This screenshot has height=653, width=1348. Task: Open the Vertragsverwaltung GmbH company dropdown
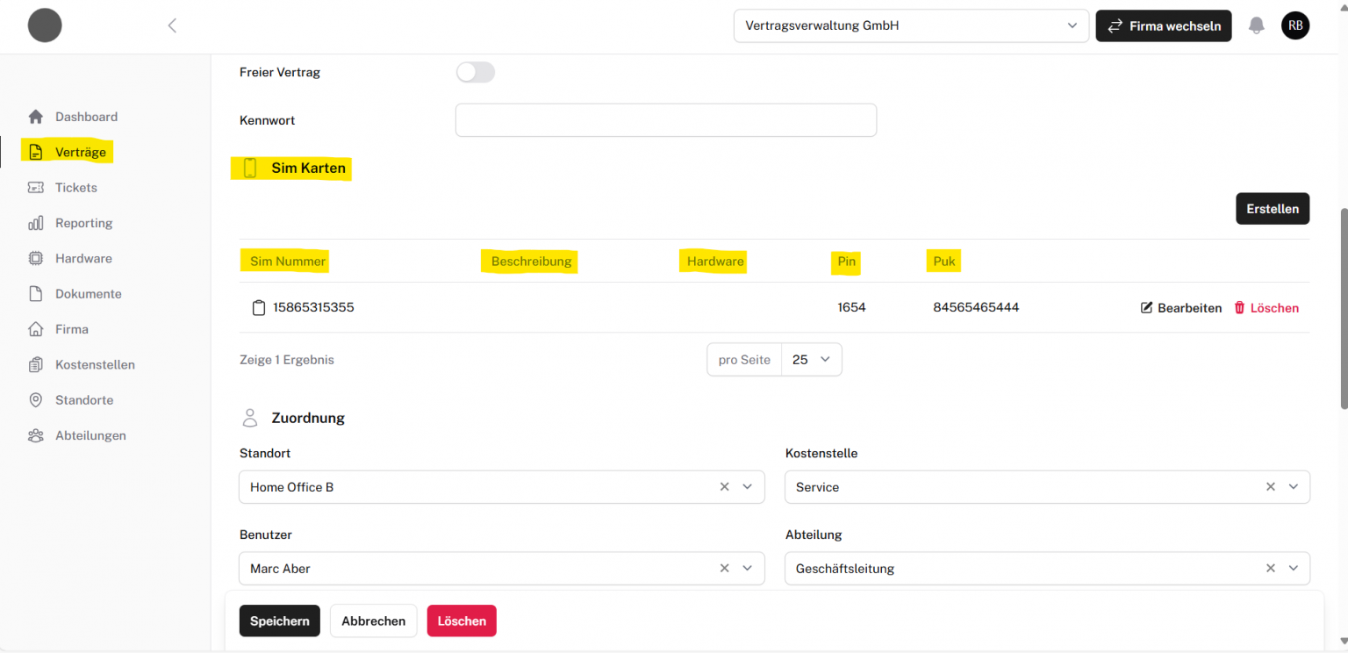(x=910, y=26)
